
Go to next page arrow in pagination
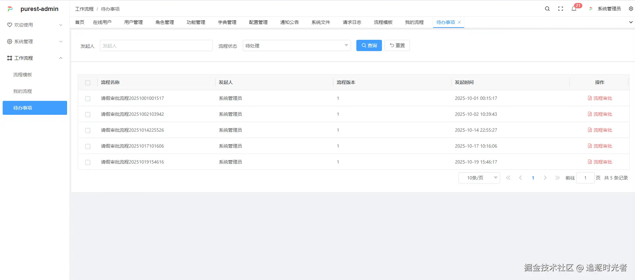pyautogui.click(x=545, y=178)
